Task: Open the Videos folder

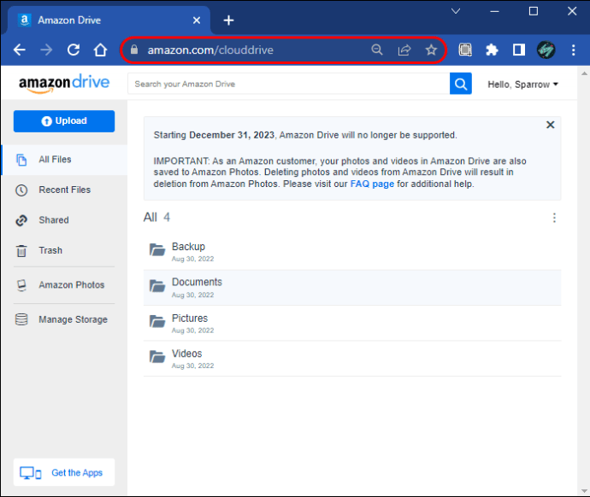Action: 186,354
